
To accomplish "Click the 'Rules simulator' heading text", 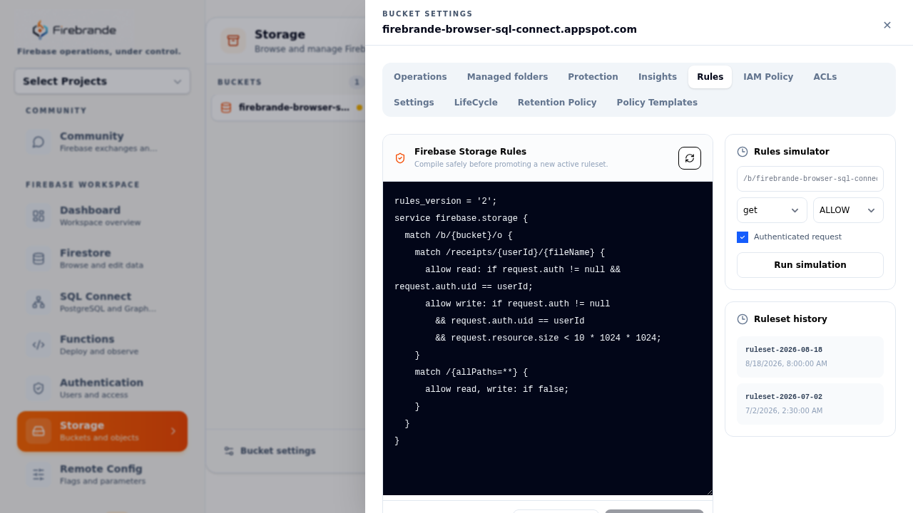I will (792, 152).
